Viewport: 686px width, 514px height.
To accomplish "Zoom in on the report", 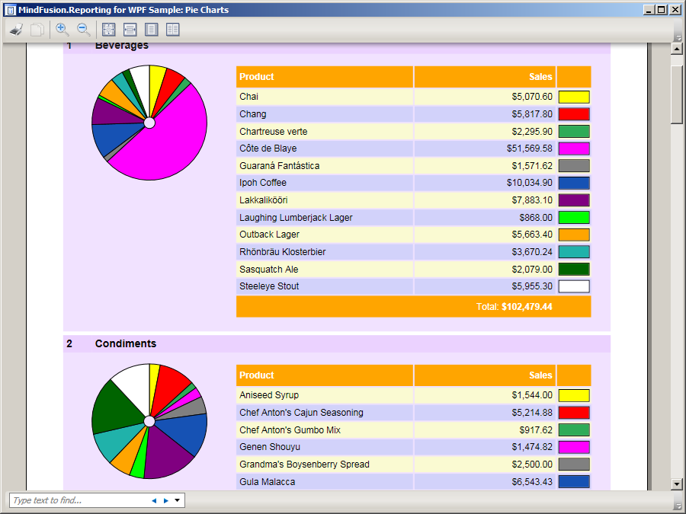I will click(x=63, y=30).
